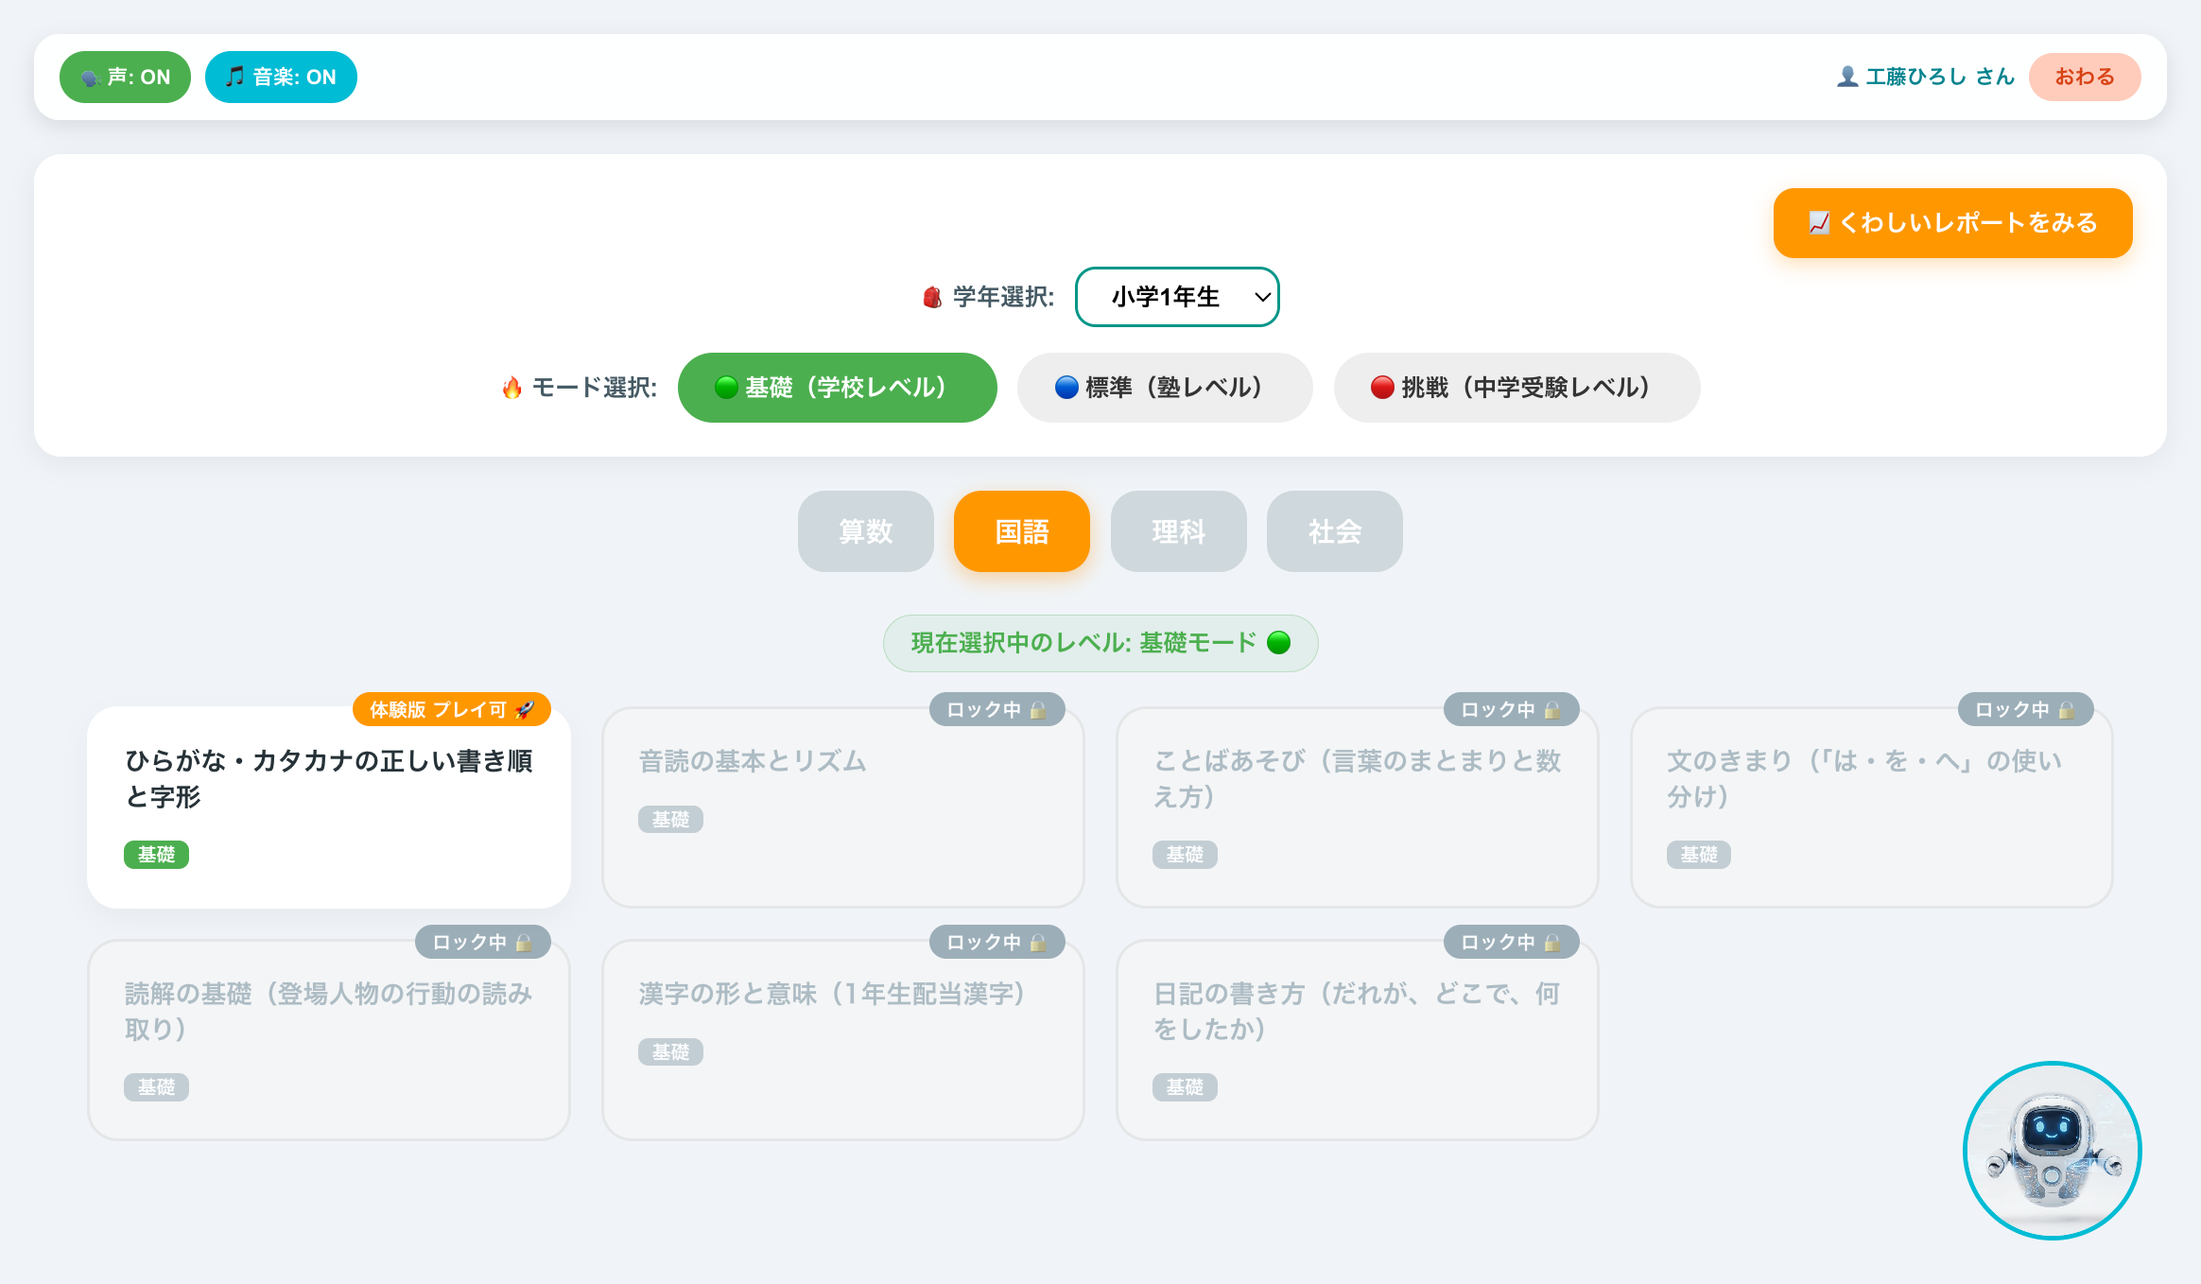
Task: Select 標準（塾レベル）mode
Action: pos(1165,388)
